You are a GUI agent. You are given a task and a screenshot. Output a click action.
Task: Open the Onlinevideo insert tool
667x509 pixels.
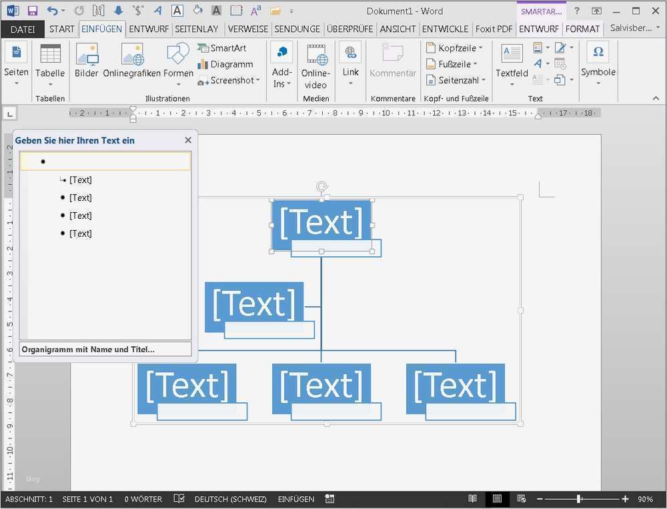316,53
